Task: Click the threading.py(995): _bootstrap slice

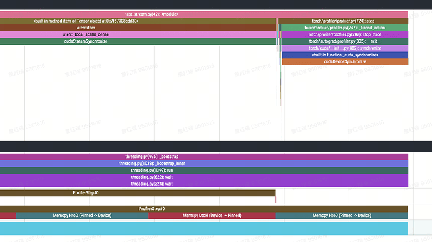Action: pyautogui.click(x=204, y=157)
